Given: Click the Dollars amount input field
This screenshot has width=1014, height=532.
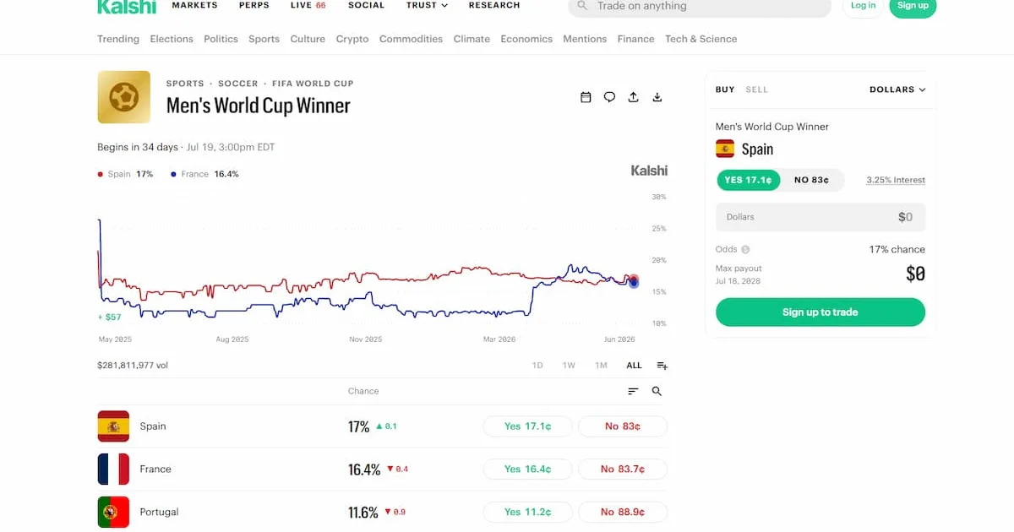Looking at the screenshot, I should [x=820, y=217].
